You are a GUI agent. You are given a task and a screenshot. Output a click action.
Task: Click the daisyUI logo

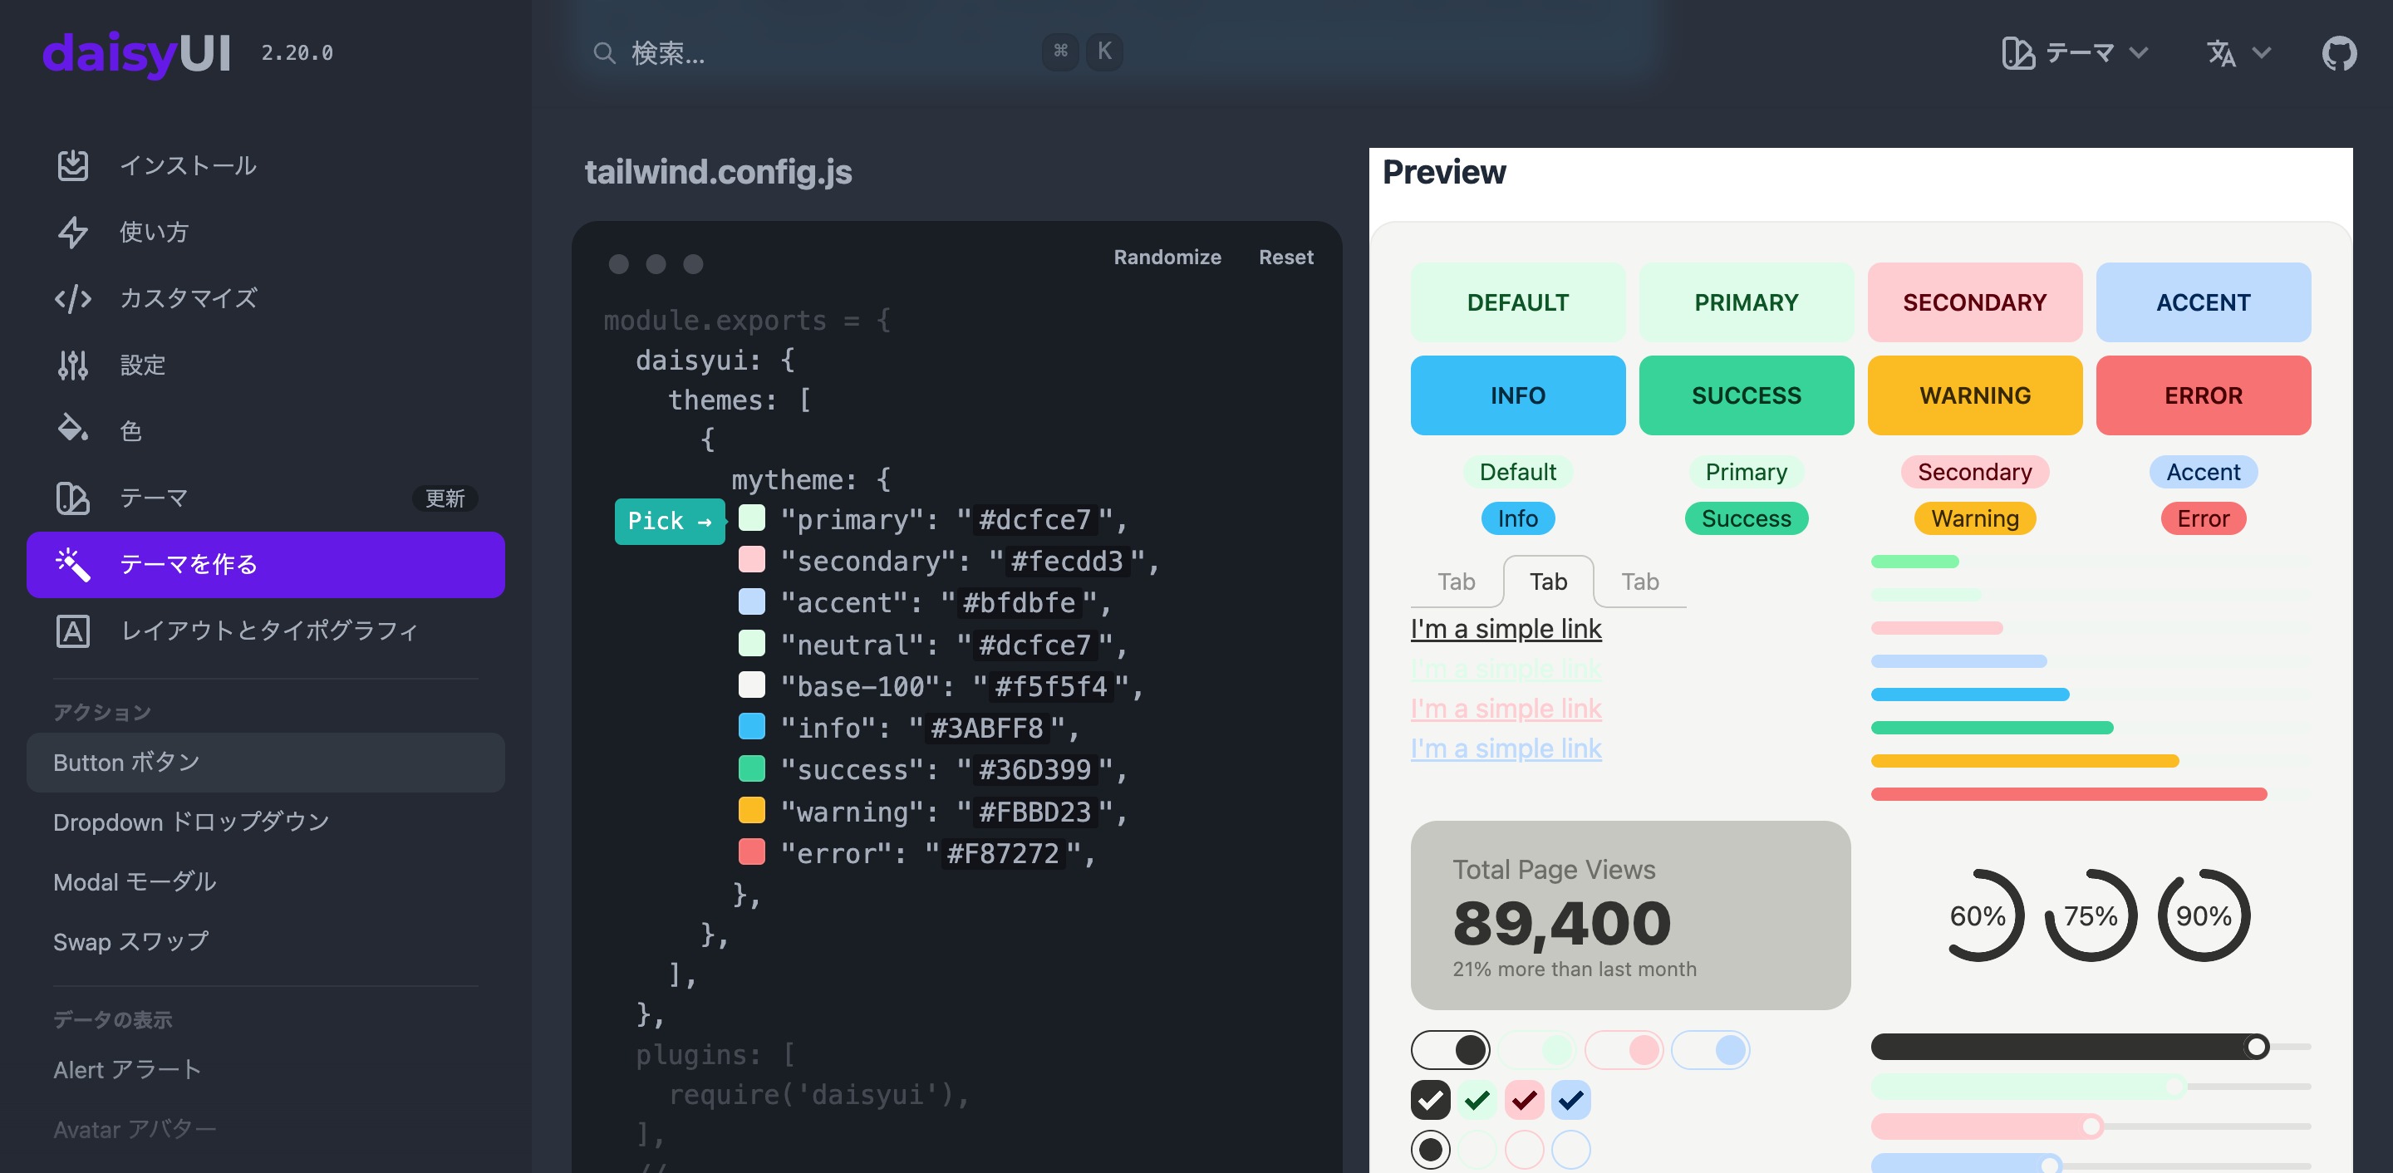click(x=136, y=53)
